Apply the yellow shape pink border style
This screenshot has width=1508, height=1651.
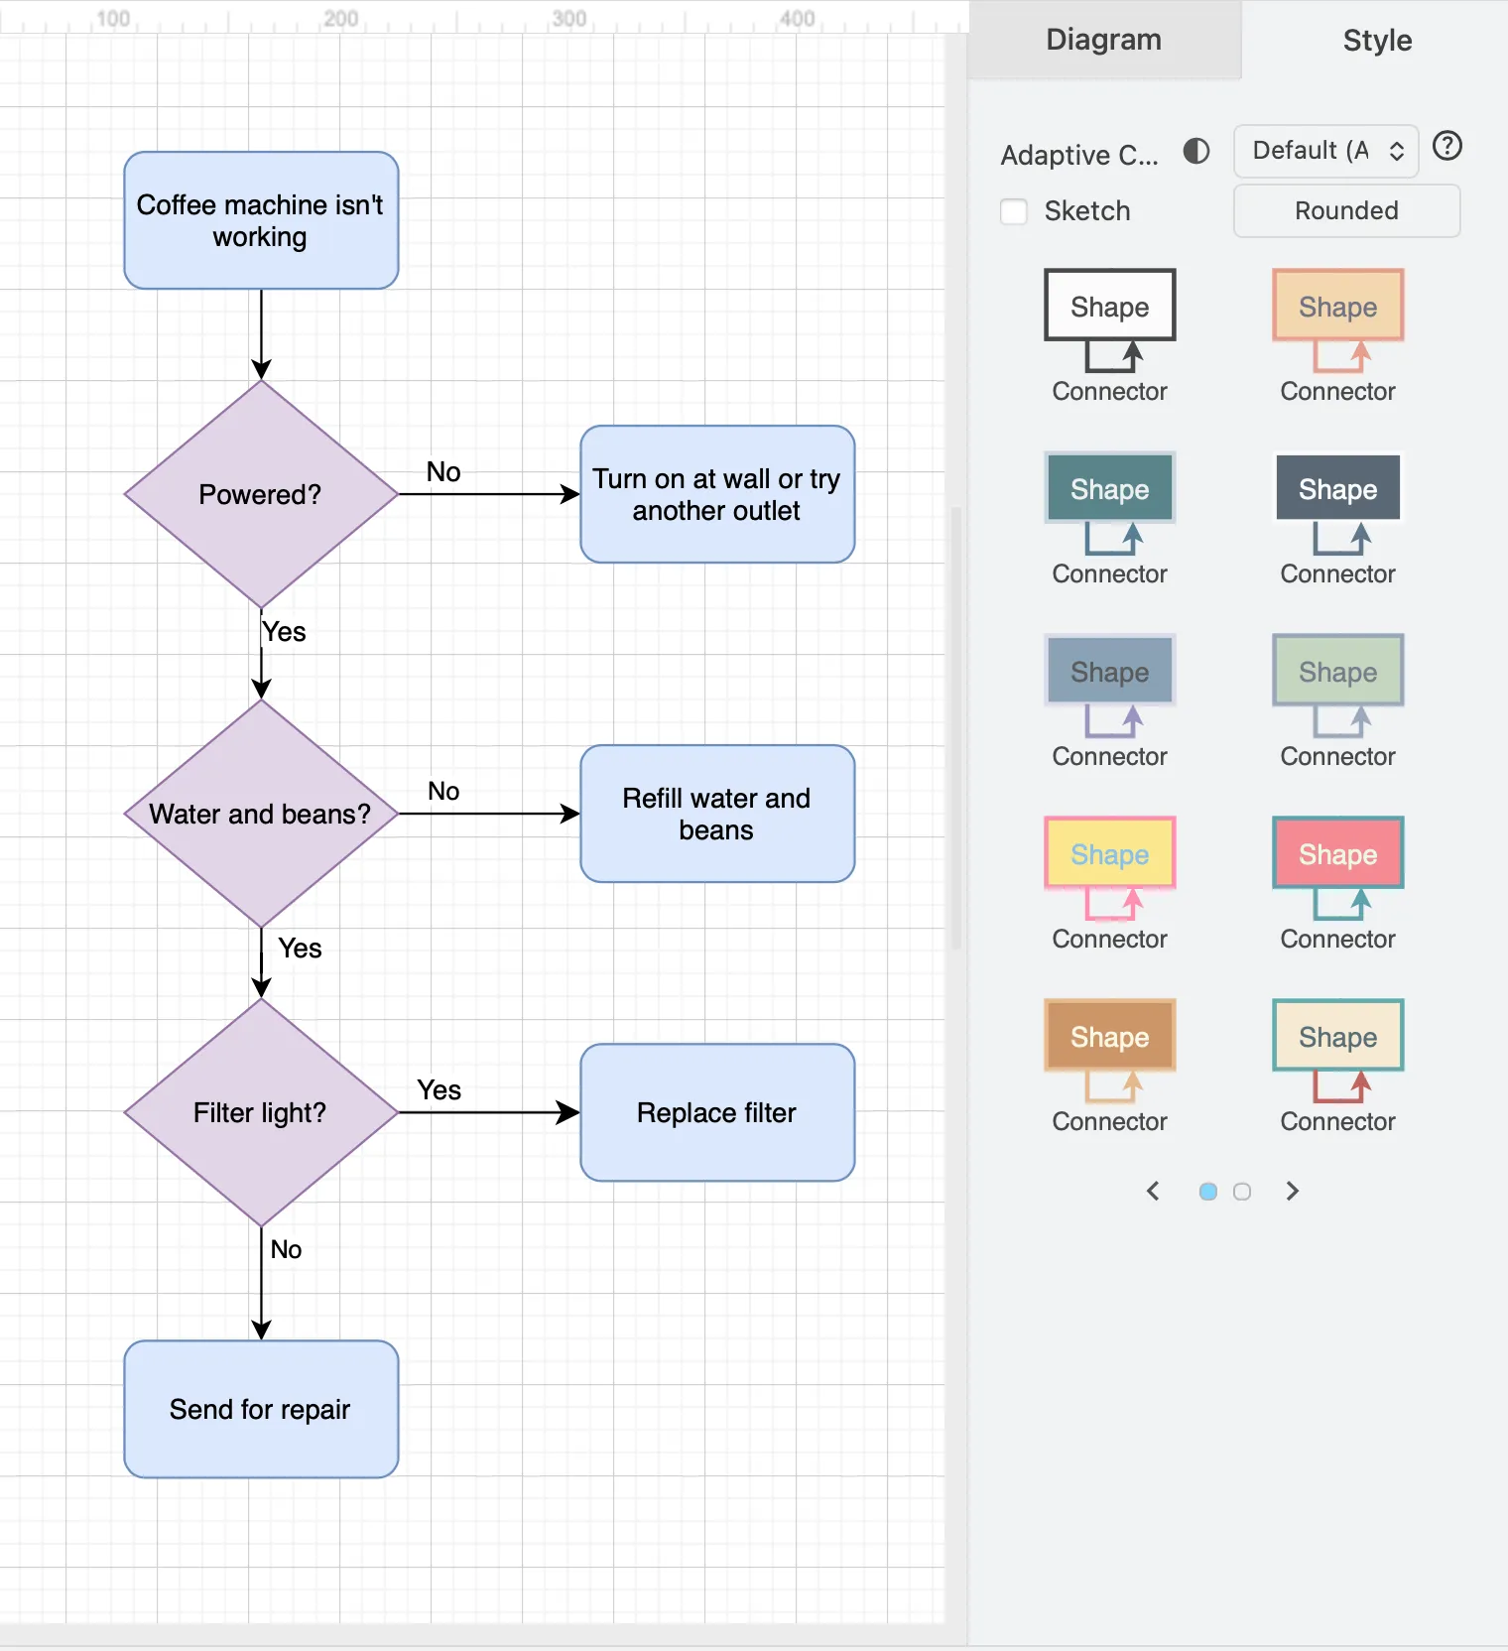tap(1109, 883)
